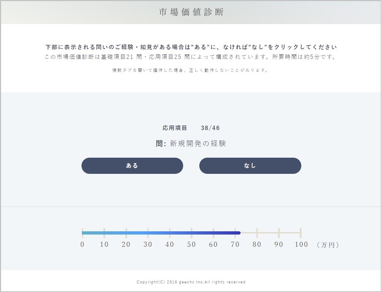Viewport: 381px width, 292px height.
Task: Select the 応用項目 label
Action: pos(175,128)
